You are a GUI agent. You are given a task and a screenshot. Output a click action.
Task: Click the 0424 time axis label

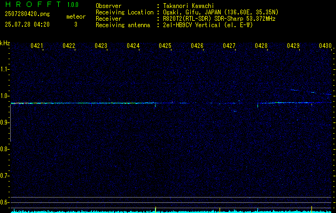pyautogui.click(x=133, y=46)
